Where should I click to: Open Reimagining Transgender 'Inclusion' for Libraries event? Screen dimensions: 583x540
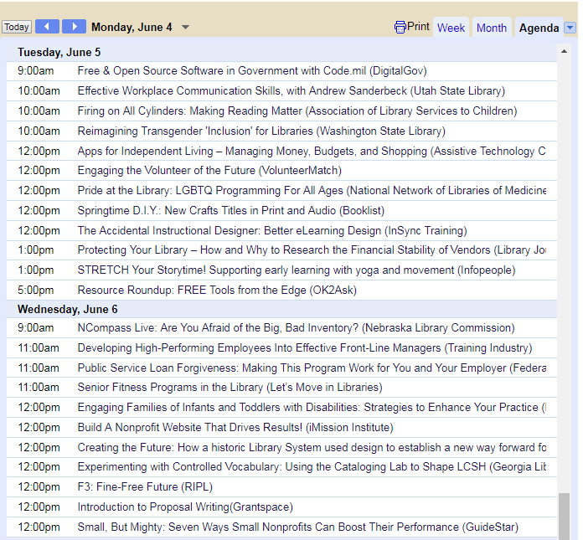tap(261, 131)
